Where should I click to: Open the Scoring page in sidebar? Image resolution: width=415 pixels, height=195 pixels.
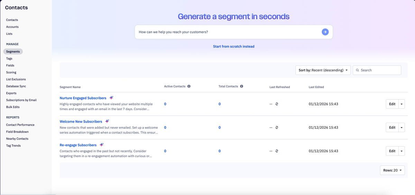[11, 72]
